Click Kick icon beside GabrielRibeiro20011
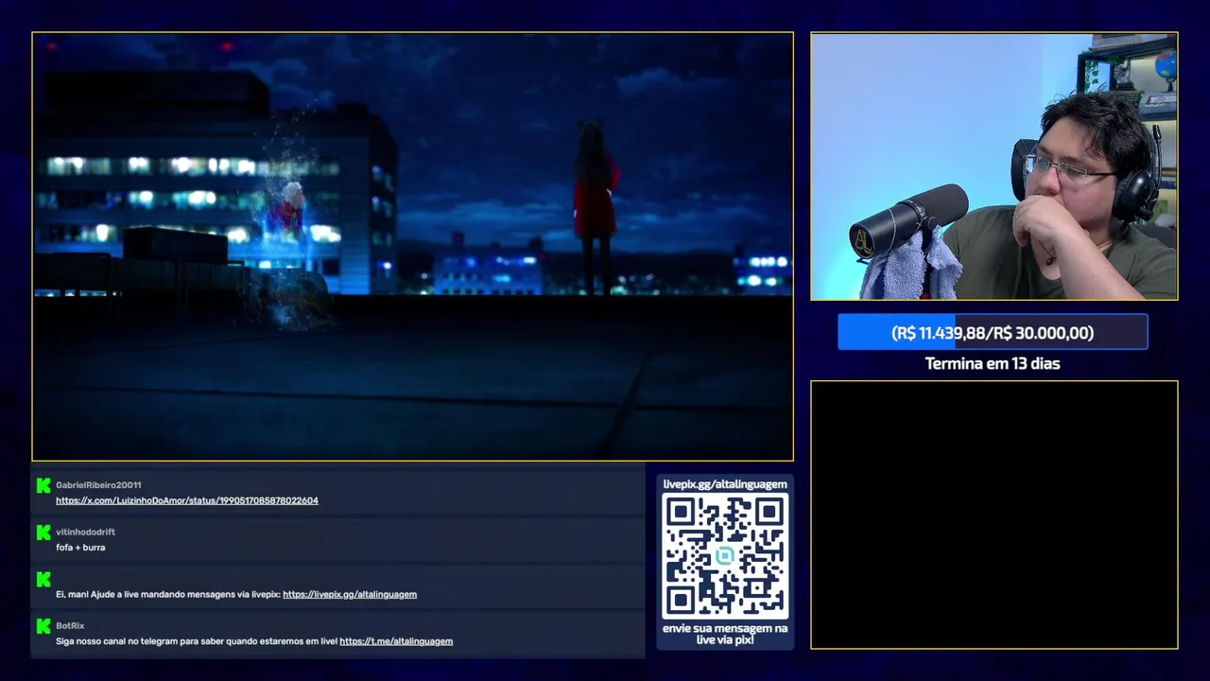 coord(43,485)
